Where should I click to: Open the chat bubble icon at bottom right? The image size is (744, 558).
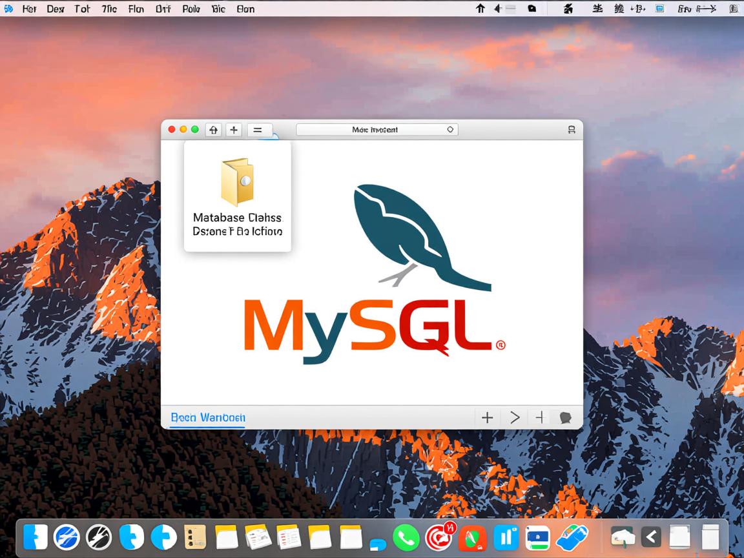click(566, 417)
